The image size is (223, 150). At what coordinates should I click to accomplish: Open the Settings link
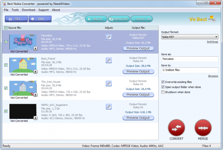tap(213, 42)
